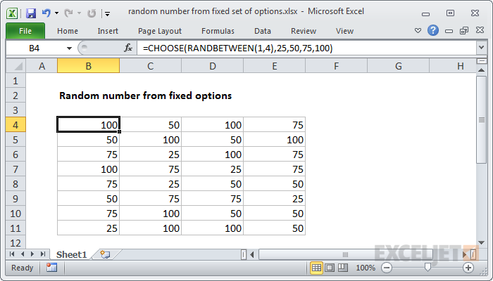Image resolution: width=493 pixels, height=281 pixels.
Task: Switch to Normal view in status bar
Action: (317, 268)
